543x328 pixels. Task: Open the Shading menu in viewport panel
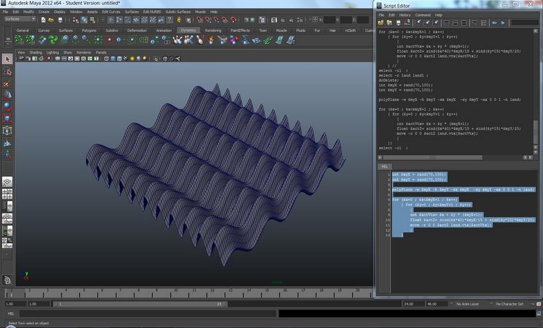click(x=36, y=52)
